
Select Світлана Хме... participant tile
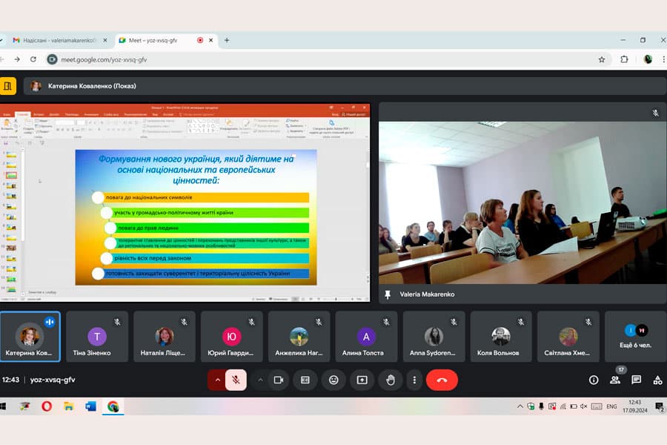pos(568,337)
